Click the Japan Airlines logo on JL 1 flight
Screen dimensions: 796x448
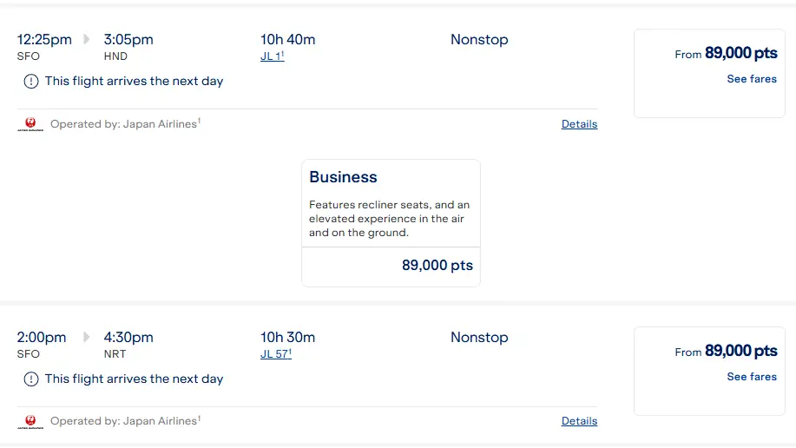[30, 124]
